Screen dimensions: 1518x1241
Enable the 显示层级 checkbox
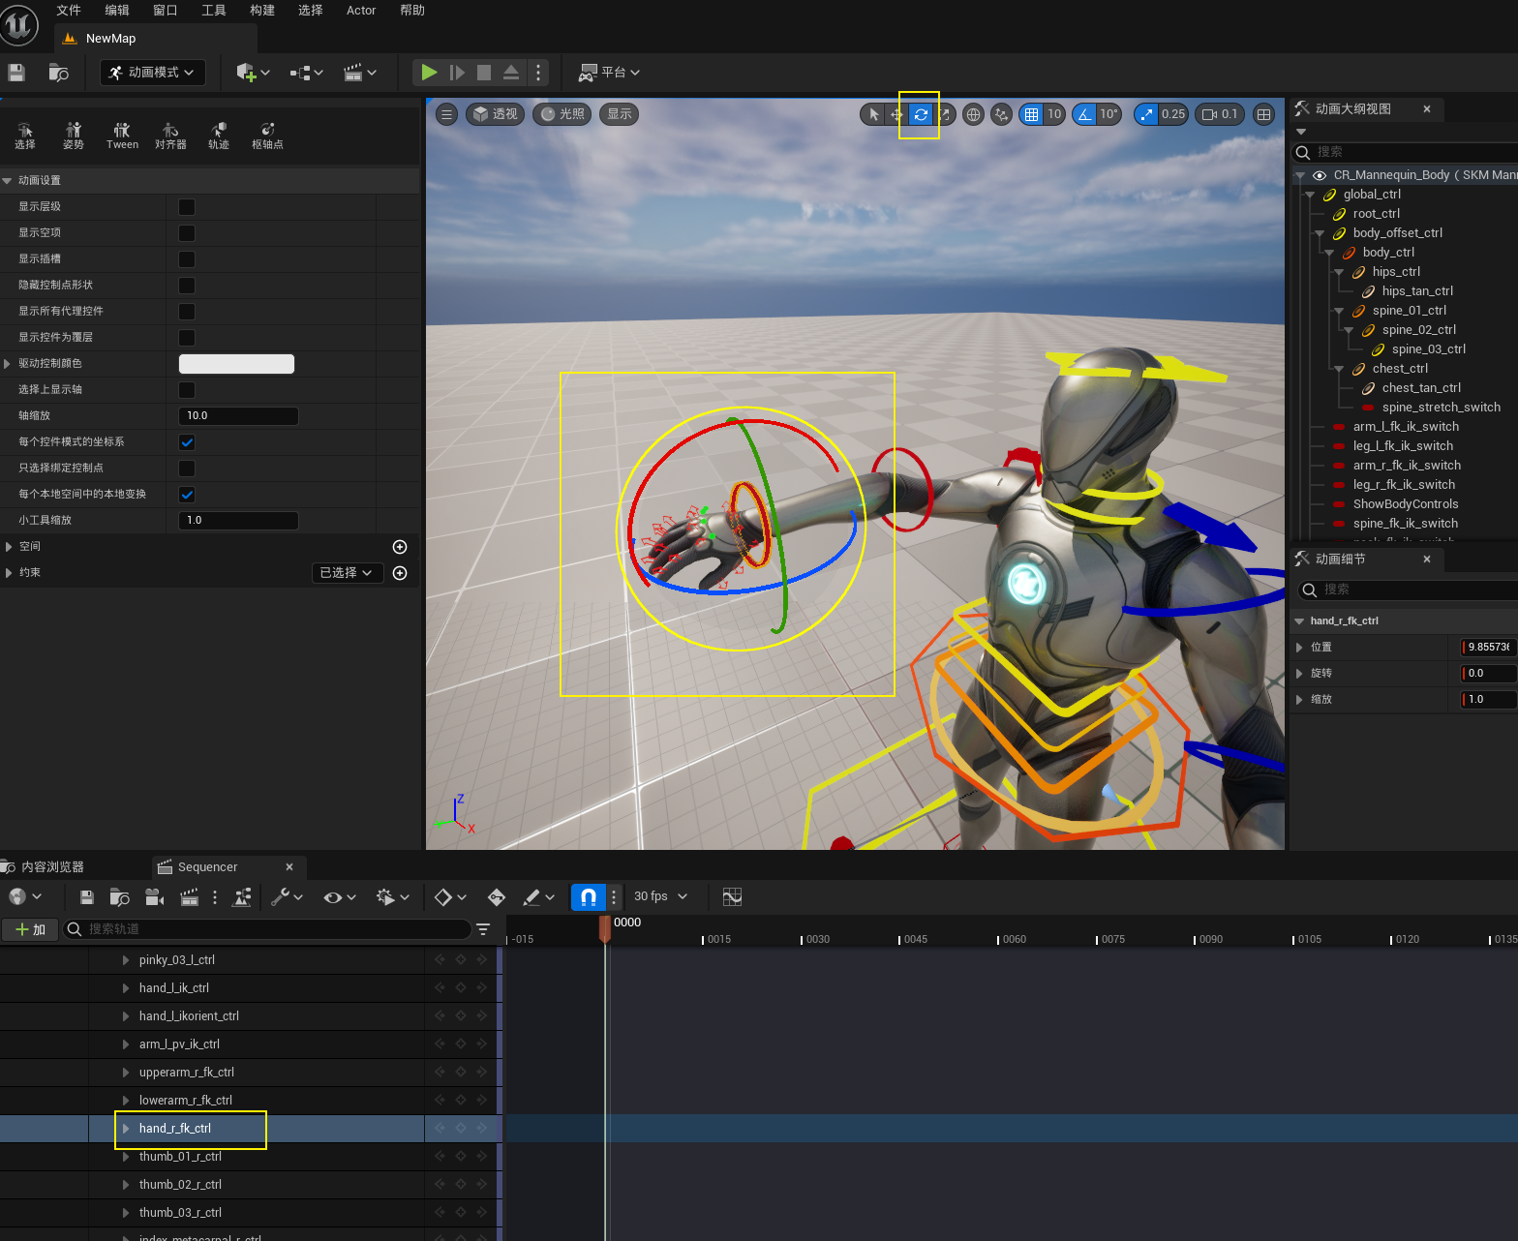tap(187, 207)
